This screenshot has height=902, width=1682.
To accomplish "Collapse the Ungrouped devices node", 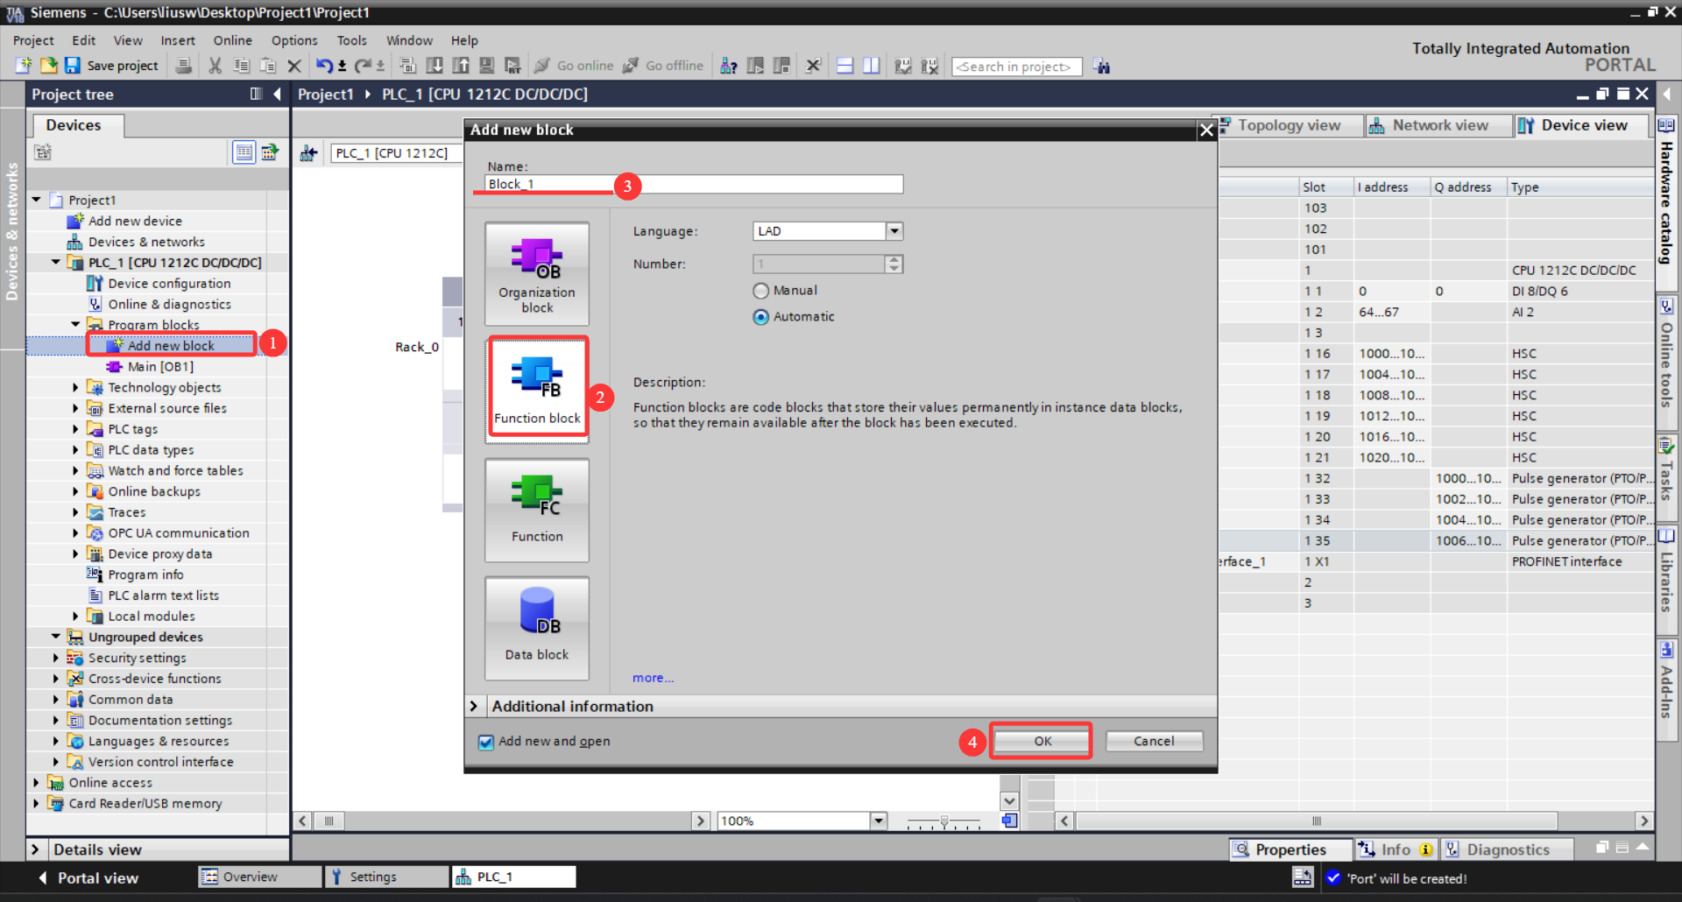I will point(56,637).
